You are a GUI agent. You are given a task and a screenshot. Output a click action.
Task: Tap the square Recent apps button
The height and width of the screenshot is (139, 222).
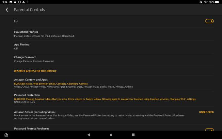pos(133,135)
